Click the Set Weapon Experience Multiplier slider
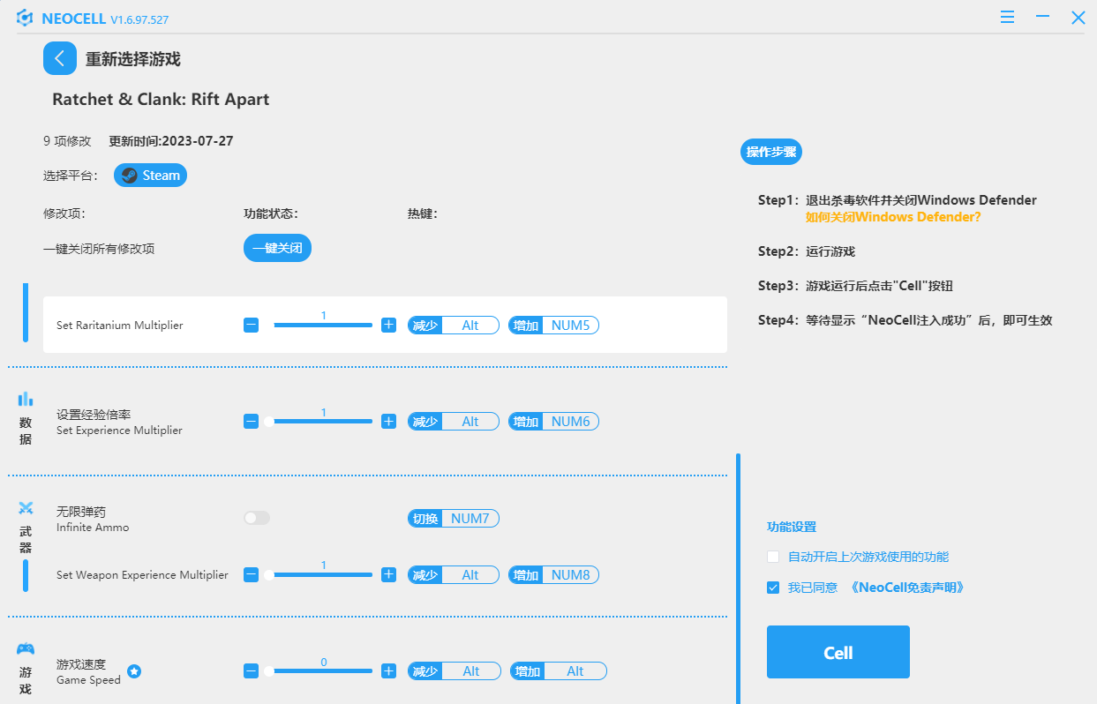The height and width of the screenshot is (704, 1097). coord(318,575)
